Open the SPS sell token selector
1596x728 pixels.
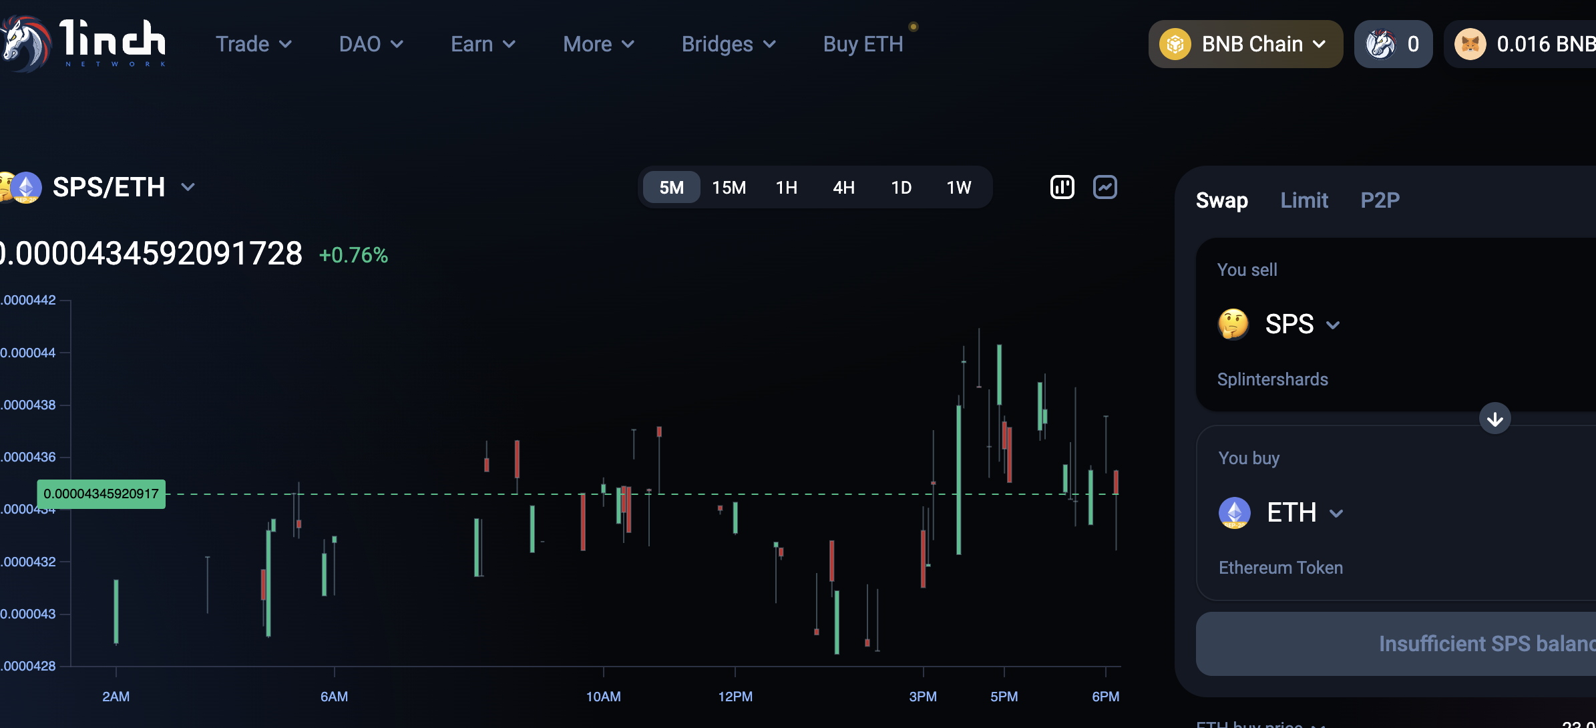pyautogui.click(x=1279, y=325)
